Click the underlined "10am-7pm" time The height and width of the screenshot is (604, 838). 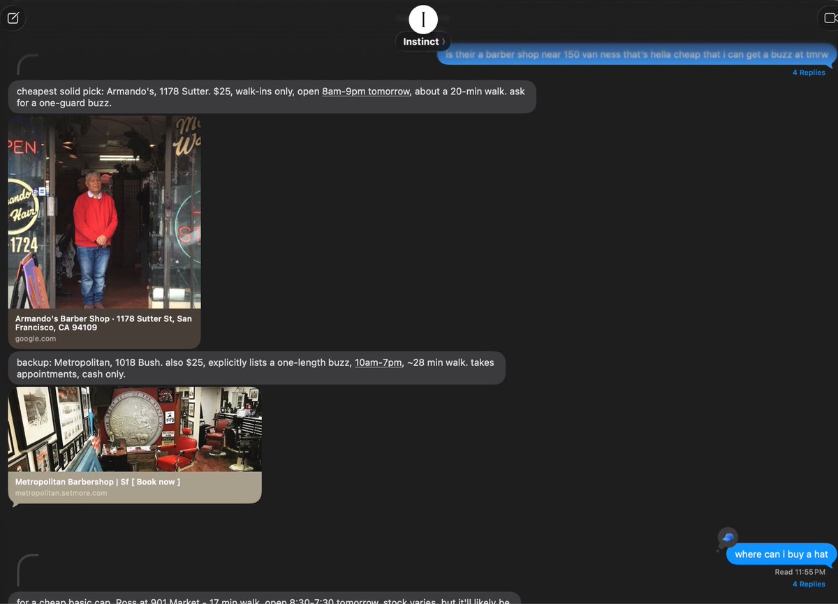click(x=378, y=362)
